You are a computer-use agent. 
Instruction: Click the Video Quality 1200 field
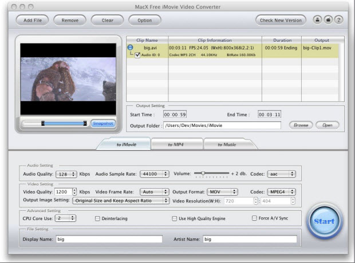(64, 192)
